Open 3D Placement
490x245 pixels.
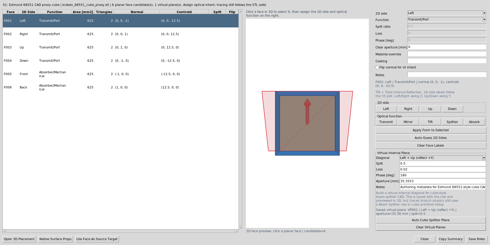coord(19,239)
